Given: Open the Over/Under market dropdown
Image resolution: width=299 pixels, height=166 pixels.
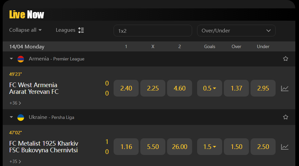Looking at the screenshot, I should [x=236, y=30].
